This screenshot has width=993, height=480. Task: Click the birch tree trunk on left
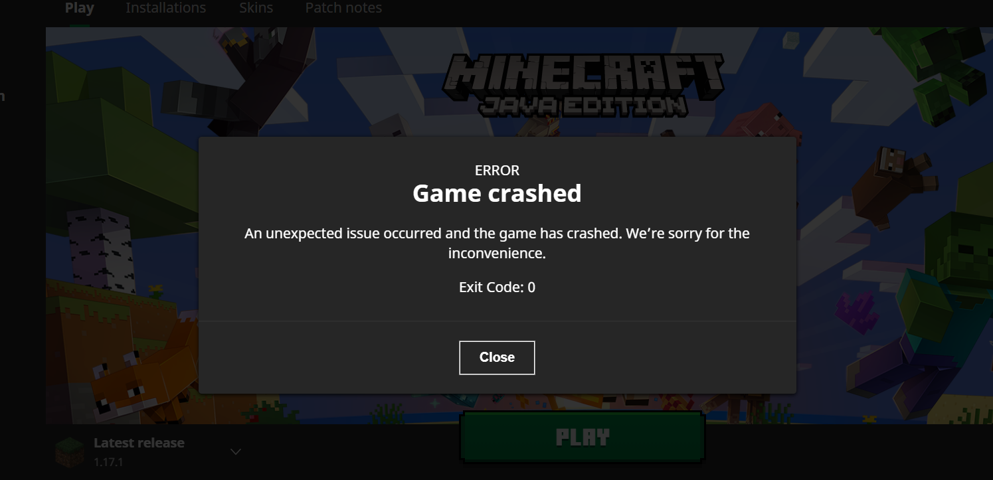coord(100,253)
